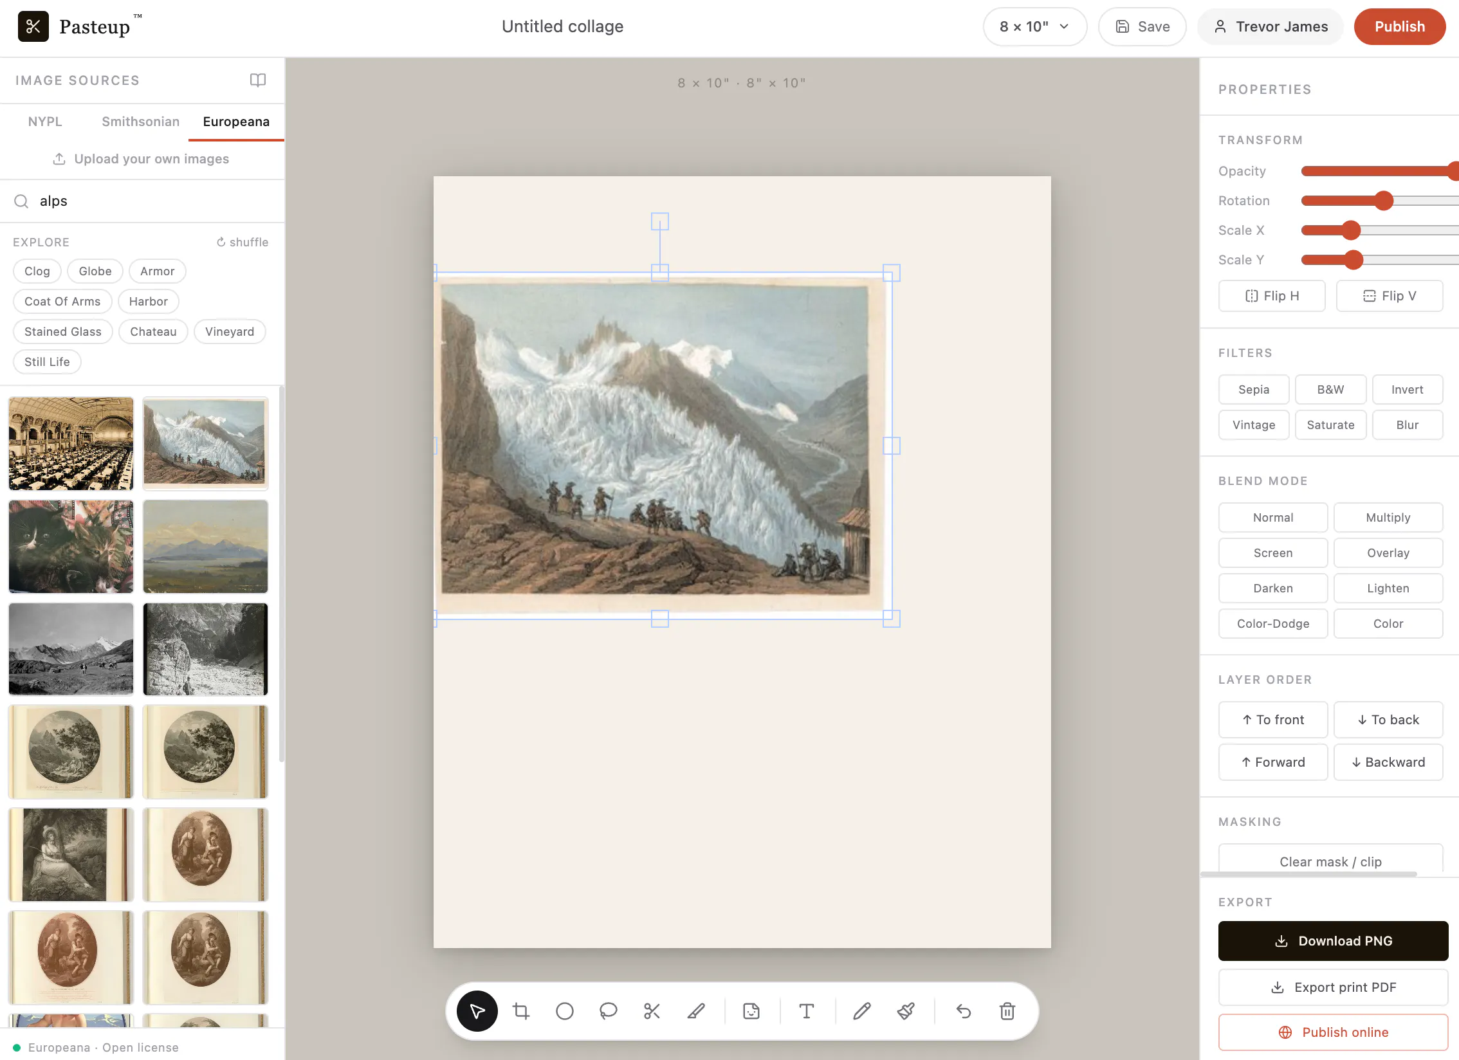The width and height of the screenshot is (1459, 1060).
Task: Click the Pasteup scissors logo
Action: point(33,26)
